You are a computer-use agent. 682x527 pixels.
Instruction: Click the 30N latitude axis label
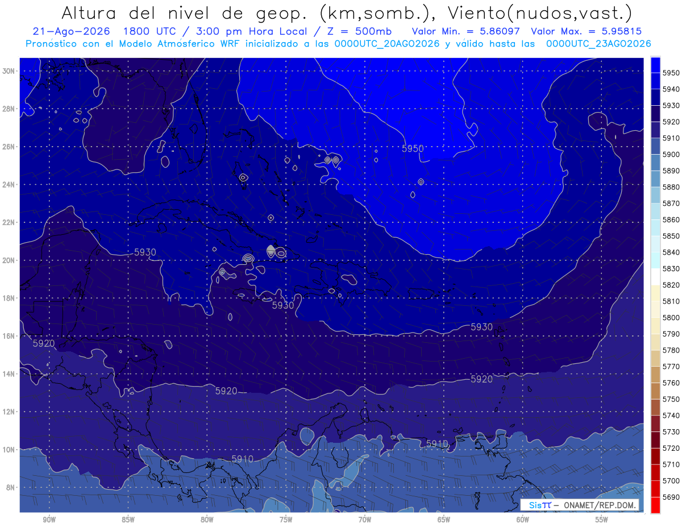[x=9, y=71]
